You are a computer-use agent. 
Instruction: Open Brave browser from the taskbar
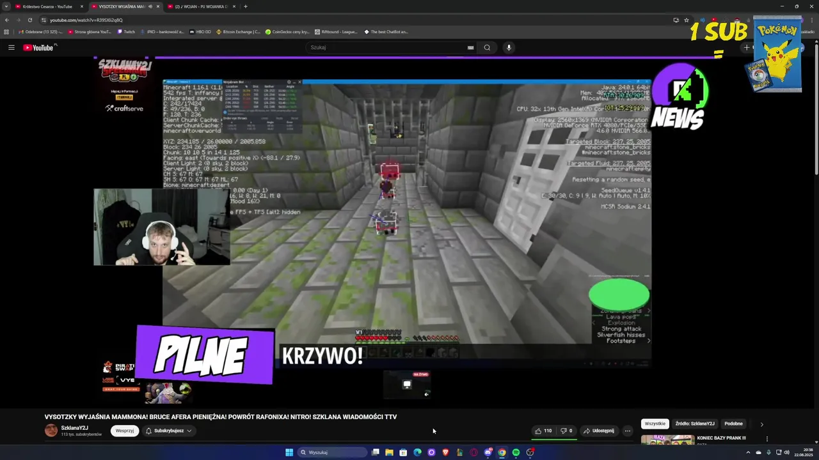445,452
